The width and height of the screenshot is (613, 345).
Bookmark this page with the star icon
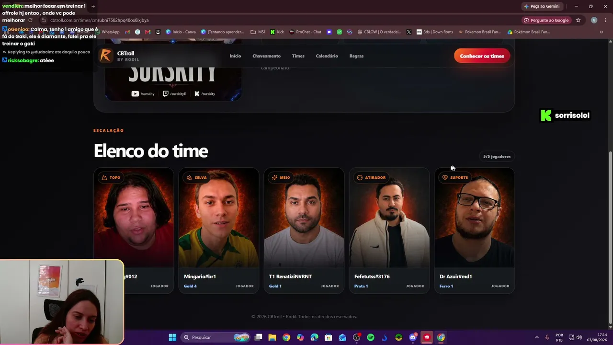click(578, 20)
